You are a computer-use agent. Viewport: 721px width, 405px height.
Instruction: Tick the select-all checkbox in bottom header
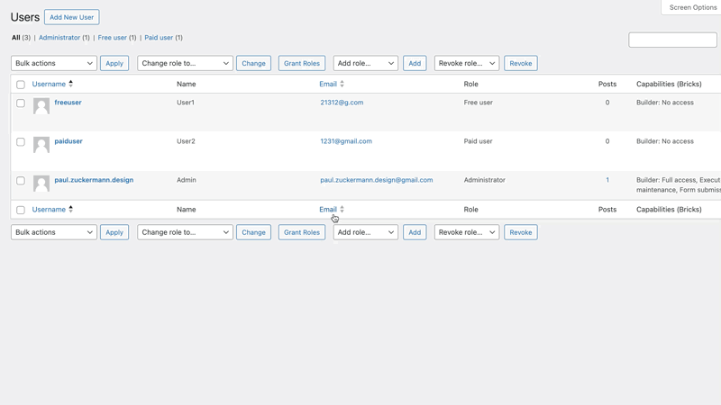(21, 210)
